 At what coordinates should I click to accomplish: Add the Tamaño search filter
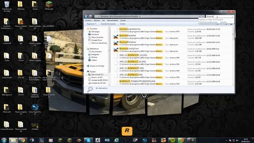(x=223, y=22)
